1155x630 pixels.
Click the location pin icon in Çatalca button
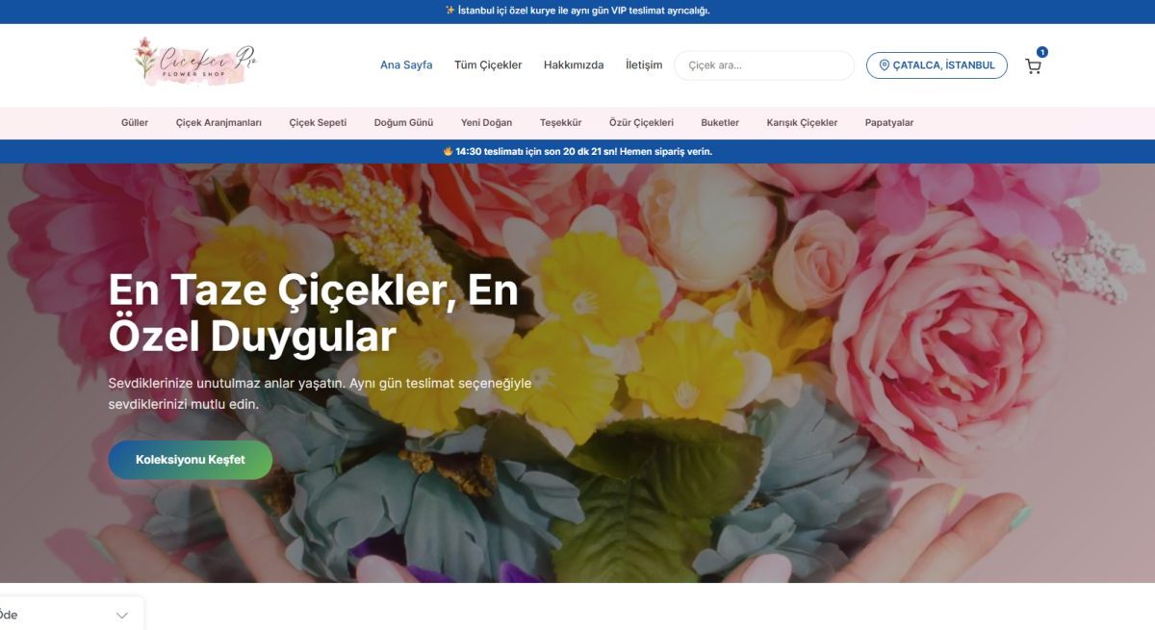click(x=884, y=65)
